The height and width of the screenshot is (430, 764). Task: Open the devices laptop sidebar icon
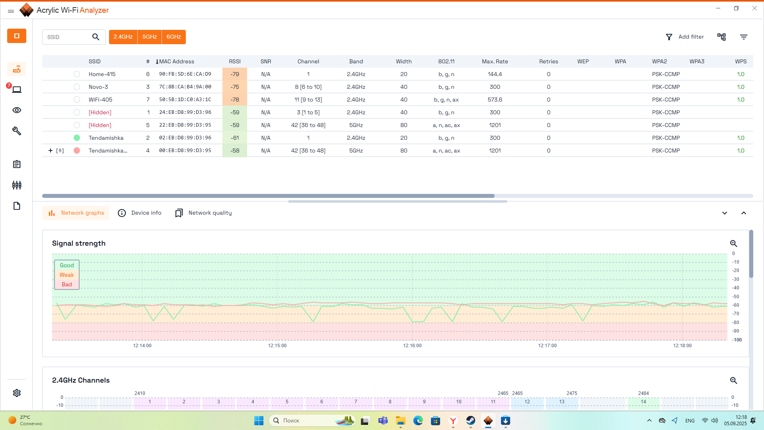(17, 90)
